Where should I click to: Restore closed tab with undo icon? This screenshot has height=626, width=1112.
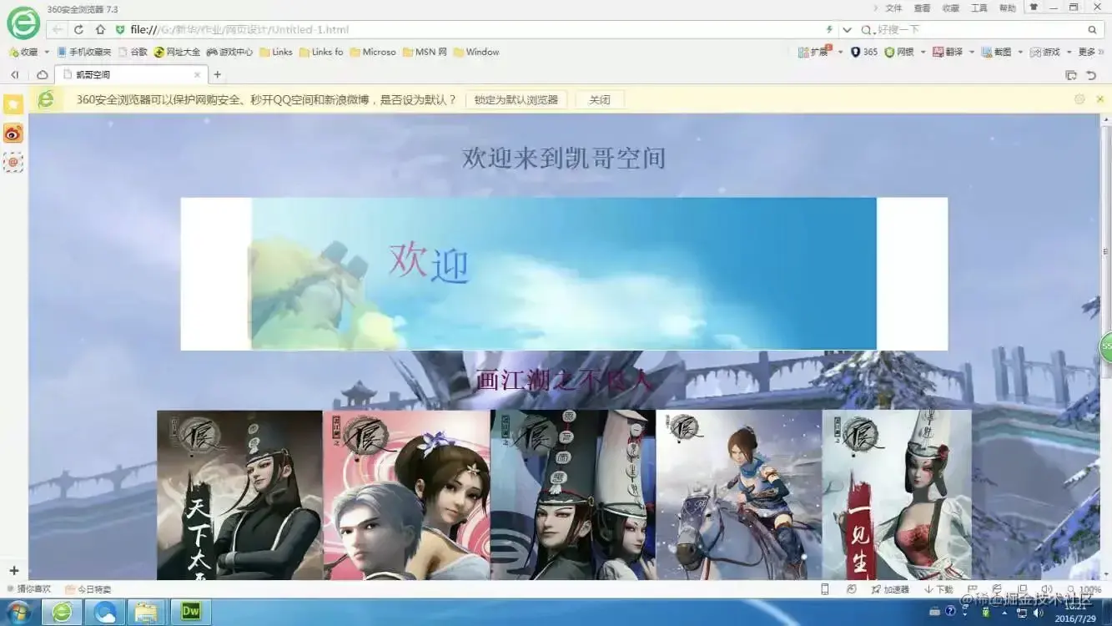pos(1091,75)
